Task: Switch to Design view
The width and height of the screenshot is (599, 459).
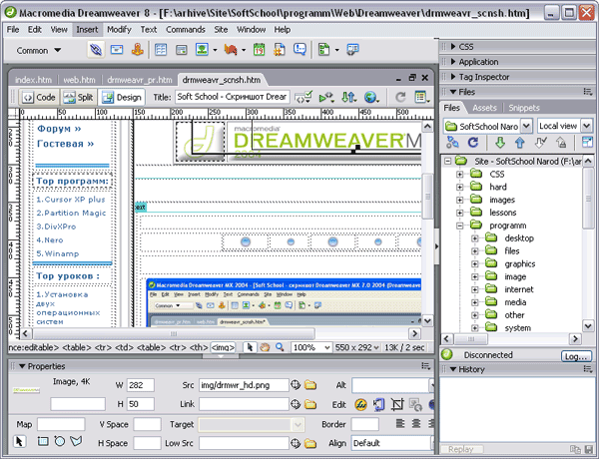Action: tap(122, 98)
